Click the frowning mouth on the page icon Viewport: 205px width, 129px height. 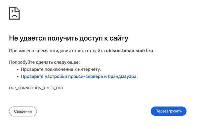[14, 16]
